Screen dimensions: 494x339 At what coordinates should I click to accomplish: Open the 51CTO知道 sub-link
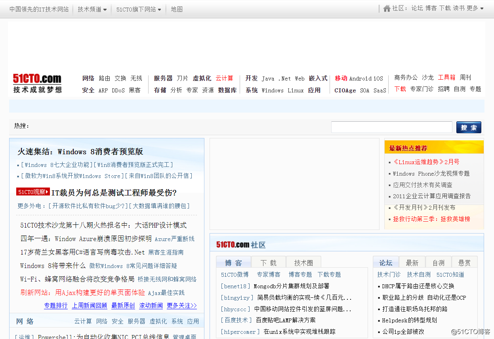coord(450,274)
